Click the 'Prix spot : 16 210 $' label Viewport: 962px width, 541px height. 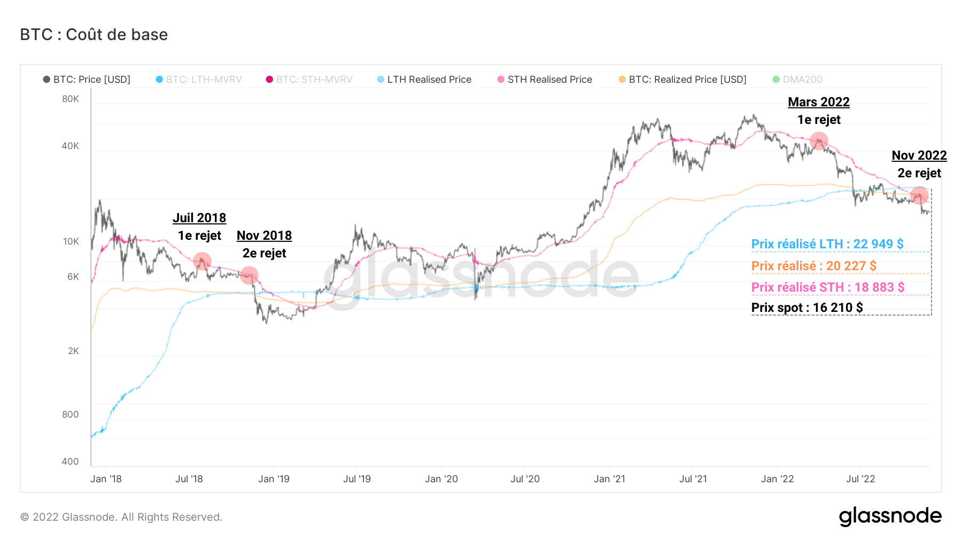[x=807, y=308]
